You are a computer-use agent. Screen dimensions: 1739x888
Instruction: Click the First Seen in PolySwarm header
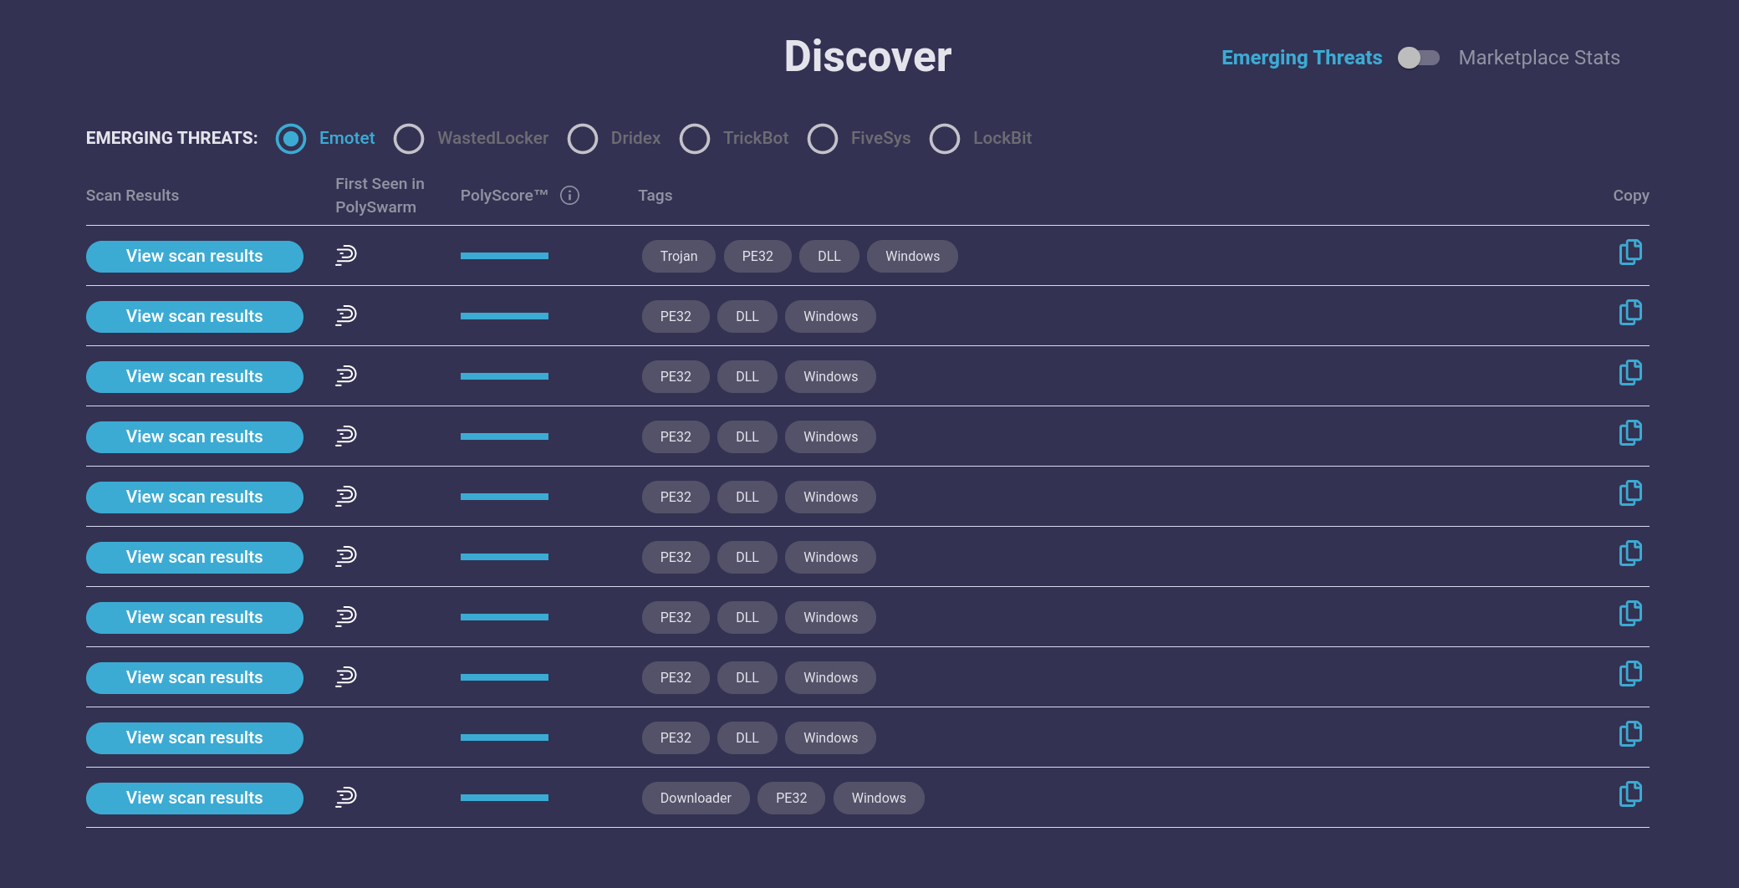(380, 196)
